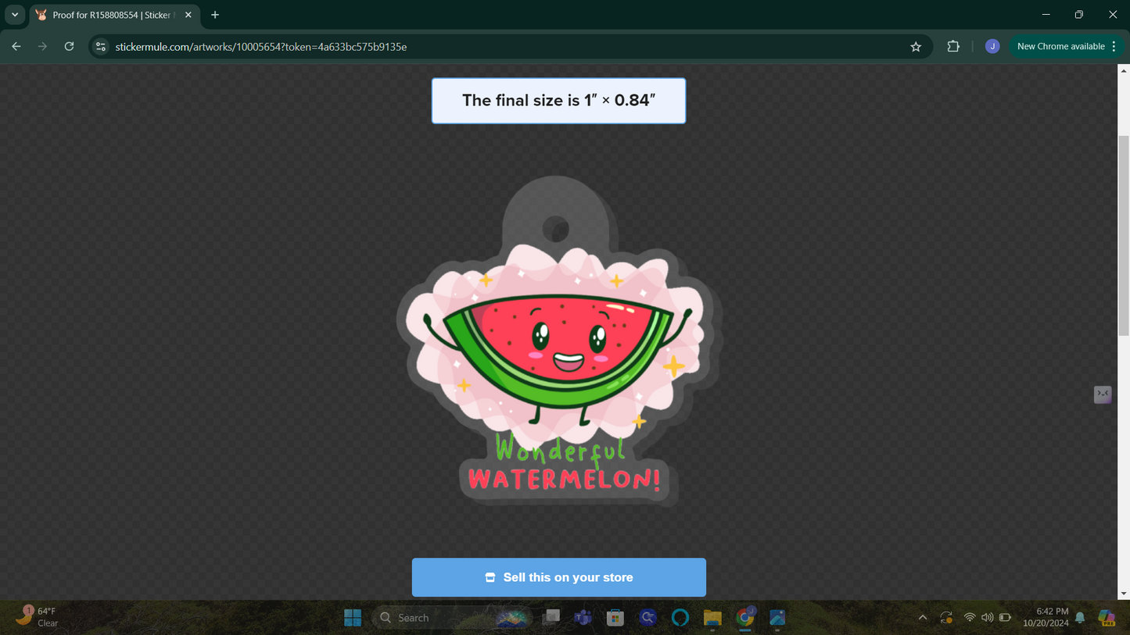1130x635 pixels.
Task: Reload the Sticker Mule proof page
Action: point(69,47)
